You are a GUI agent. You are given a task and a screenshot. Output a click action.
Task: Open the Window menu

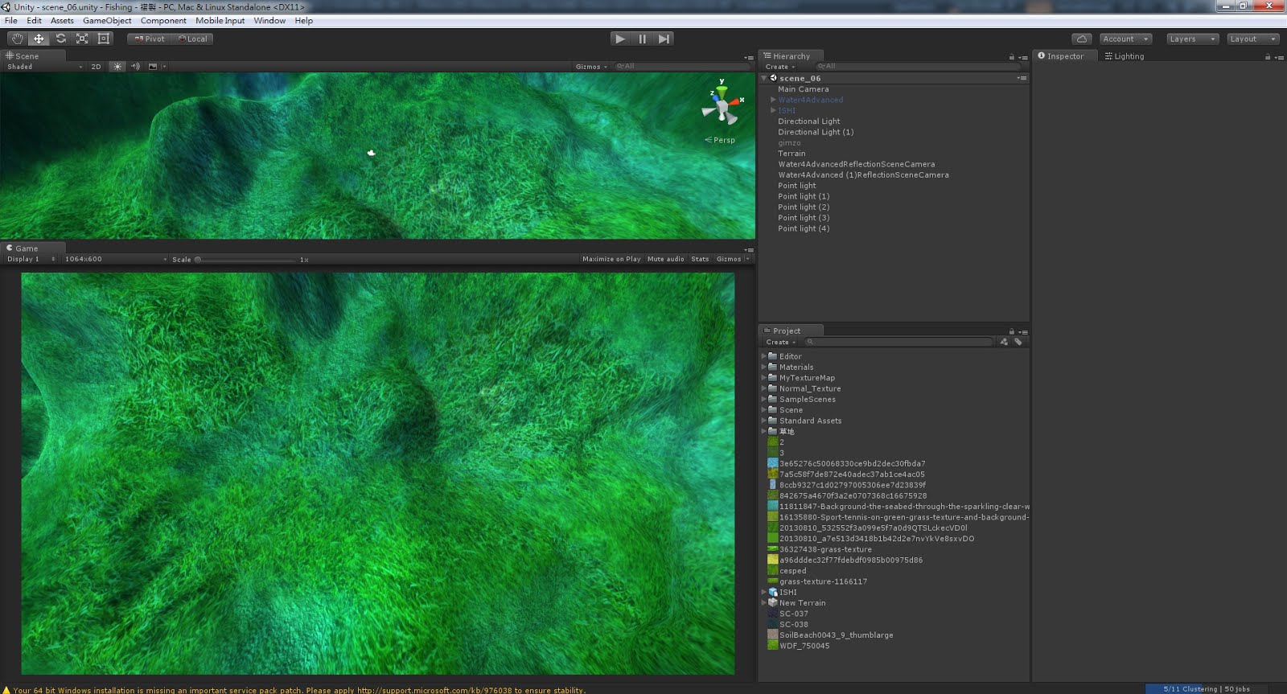(x=269, y=21)
